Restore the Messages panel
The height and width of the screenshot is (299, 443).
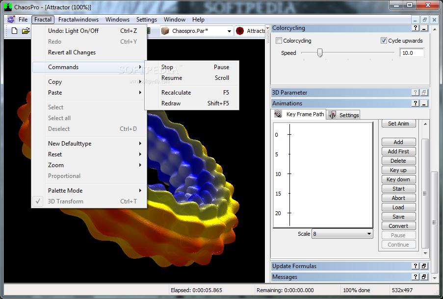(424, 276)
